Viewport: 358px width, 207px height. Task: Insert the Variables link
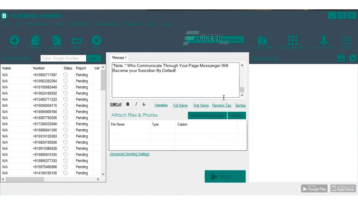[x=161, y=105]
